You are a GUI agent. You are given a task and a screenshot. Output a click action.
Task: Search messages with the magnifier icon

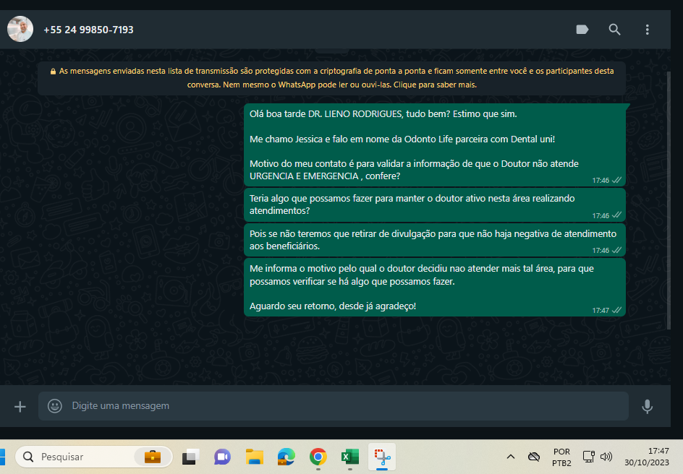[614, 30]
